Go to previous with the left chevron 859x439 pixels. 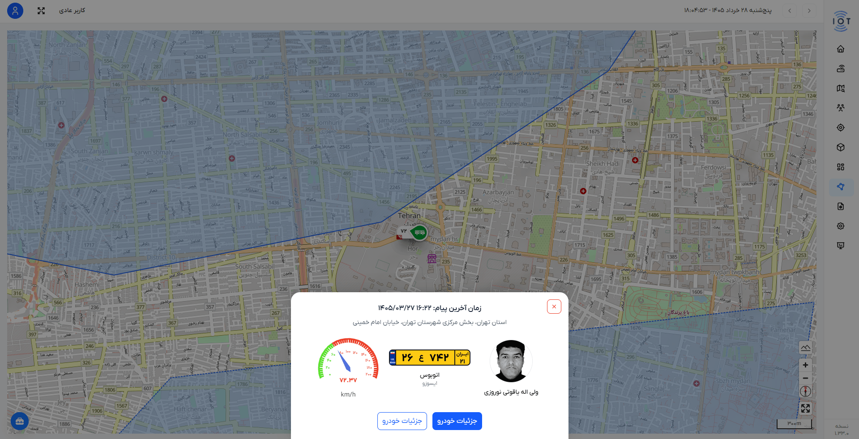(790, 11)
